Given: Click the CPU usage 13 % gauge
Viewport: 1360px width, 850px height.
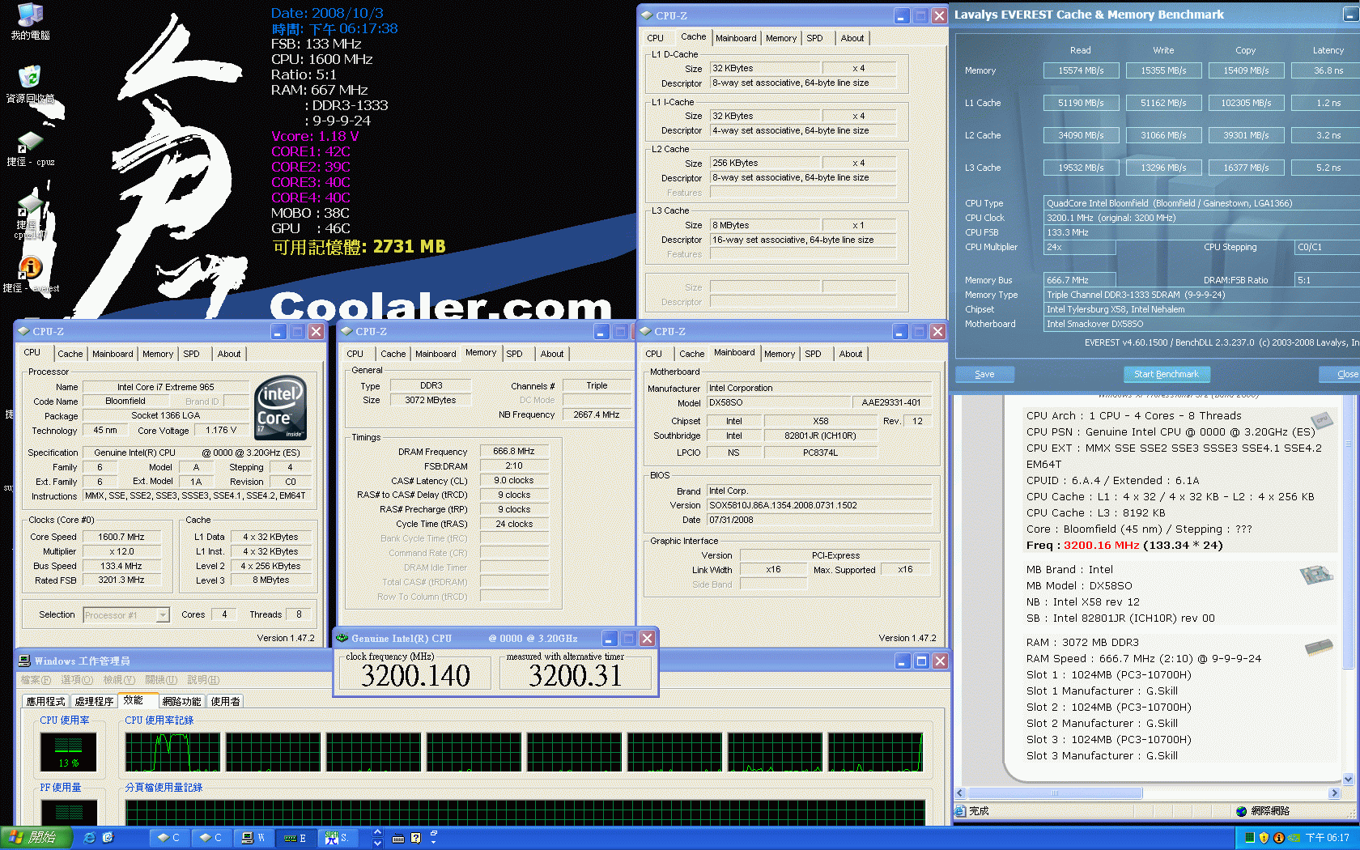Looking at the screenshot, I should click(x=69, y=752).
